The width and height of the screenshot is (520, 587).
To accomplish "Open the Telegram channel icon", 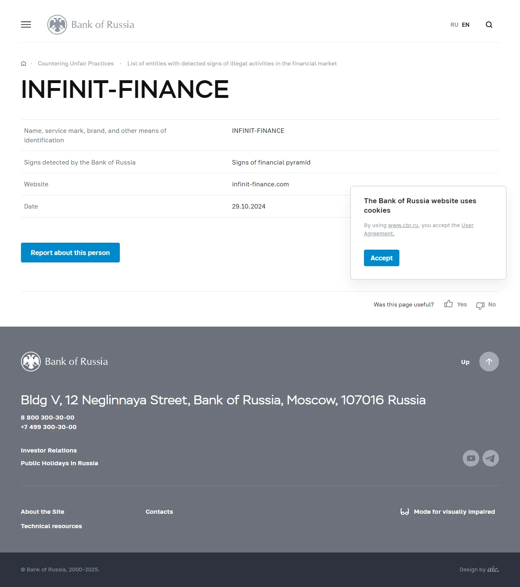I will pyautogui.click(x=490, y=458).
